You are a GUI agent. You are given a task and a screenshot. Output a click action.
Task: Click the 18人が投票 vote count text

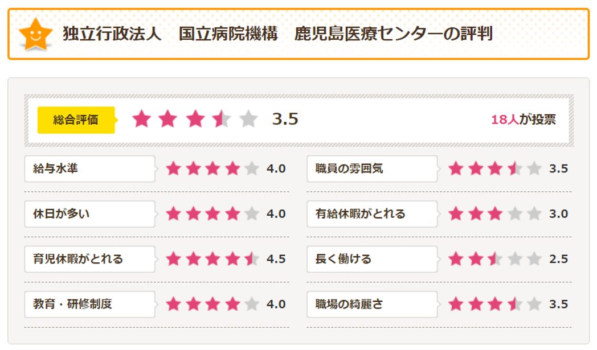click(x=523, y=120)
